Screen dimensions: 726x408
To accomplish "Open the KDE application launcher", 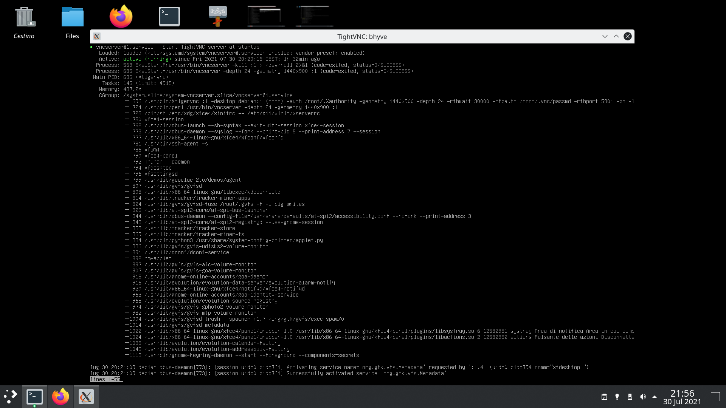I will click(11, 397).
